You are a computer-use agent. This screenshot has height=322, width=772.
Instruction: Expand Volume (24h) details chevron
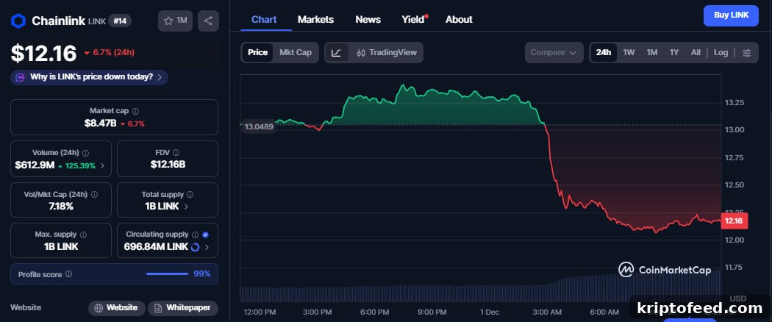tap(102, 165)
